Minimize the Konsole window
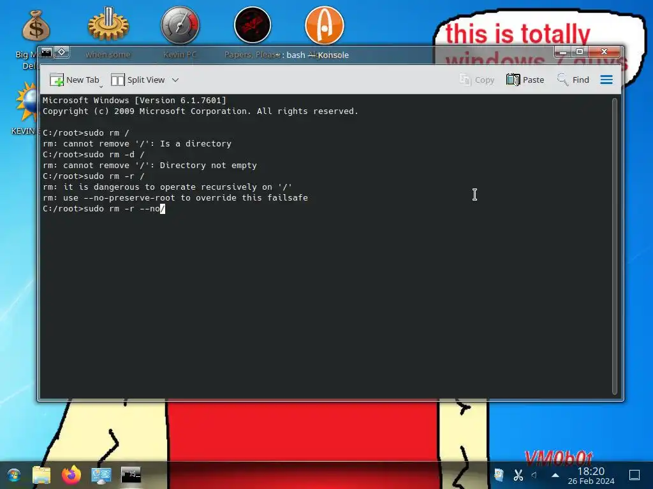The width and height of the screenshot is (653, 489). tap(562, 52)
